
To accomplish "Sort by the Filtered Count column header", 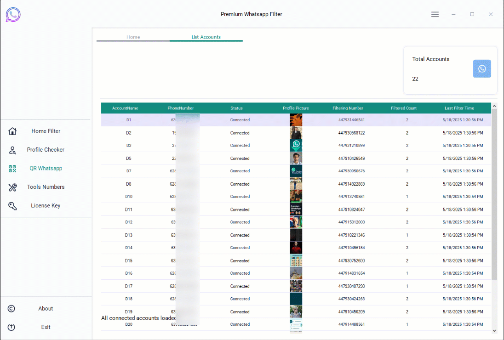I will (404, 108).
